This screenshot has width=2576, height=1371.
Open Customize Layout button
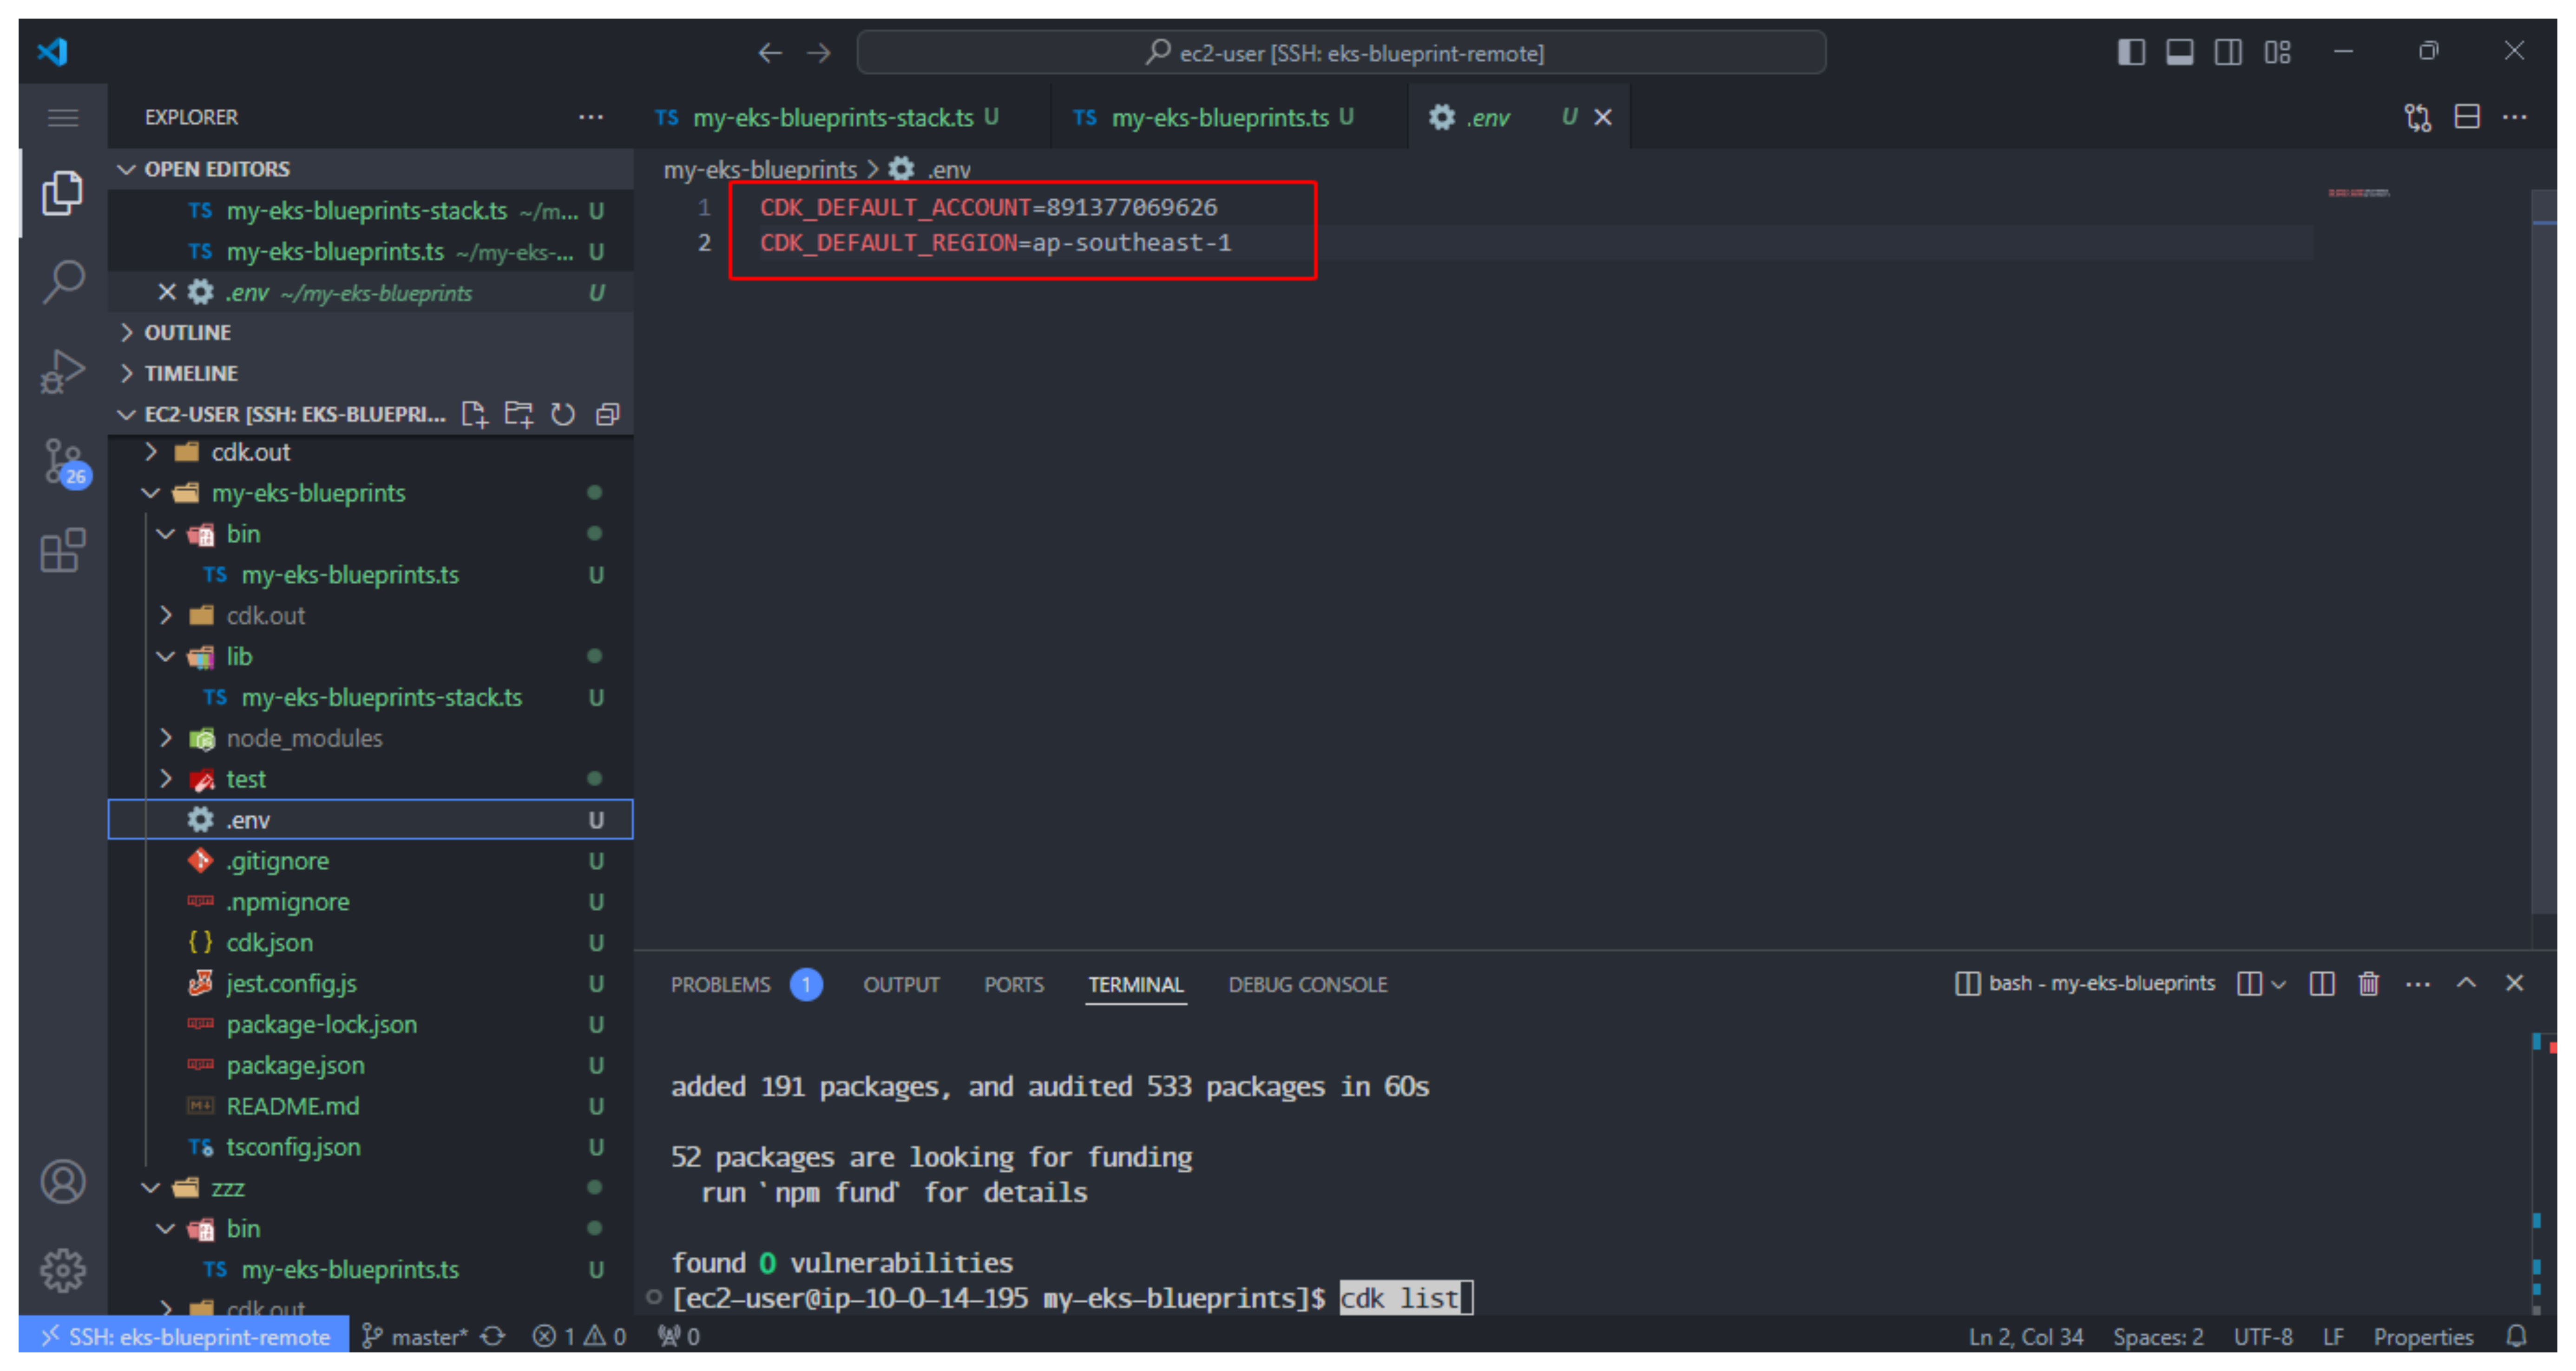coord(2277,52)
